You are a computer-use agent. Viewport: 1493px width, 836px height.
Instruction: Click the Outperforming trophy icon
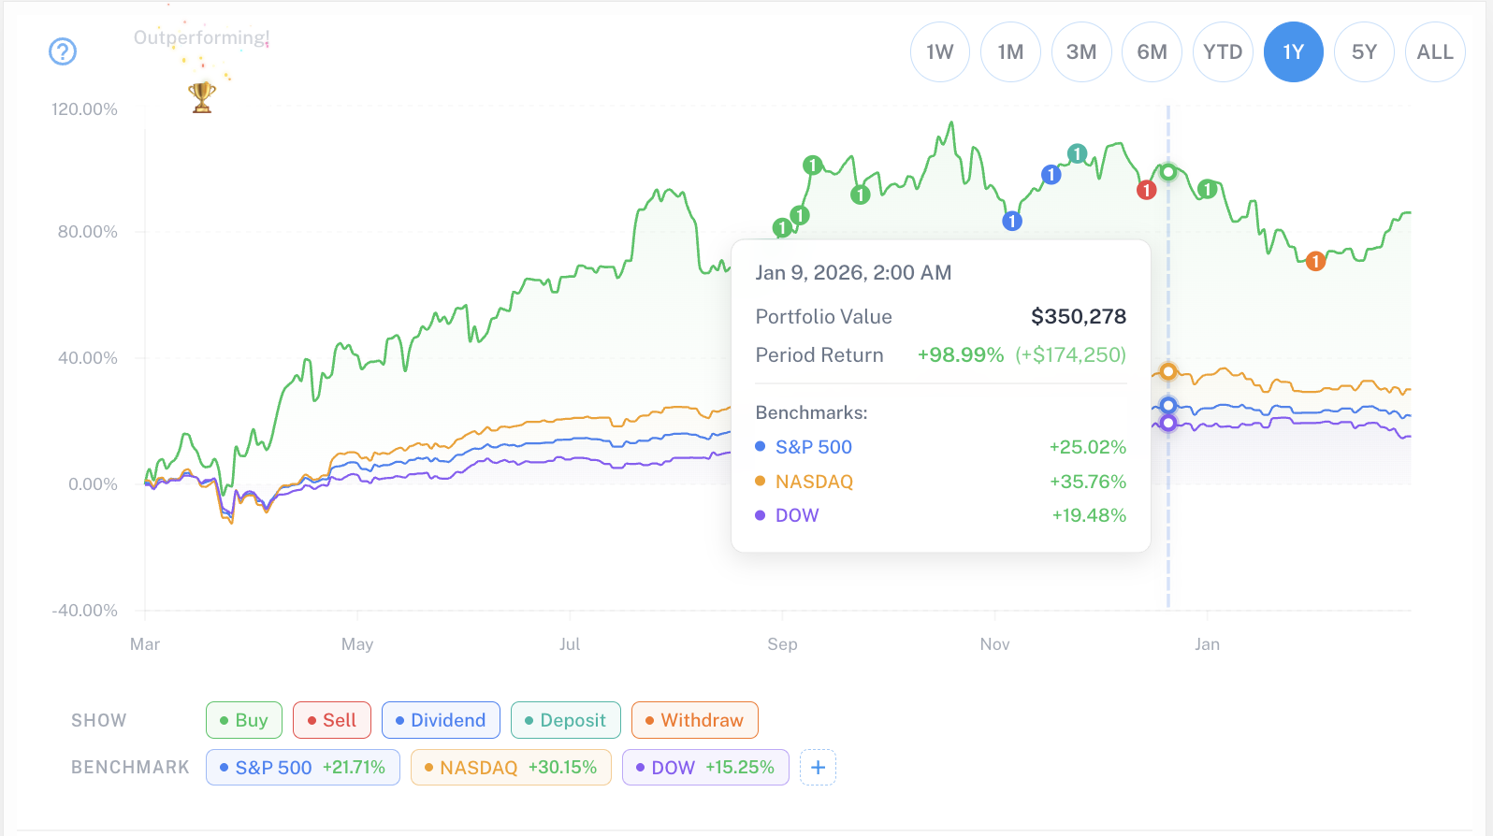[x=202, y=96]
